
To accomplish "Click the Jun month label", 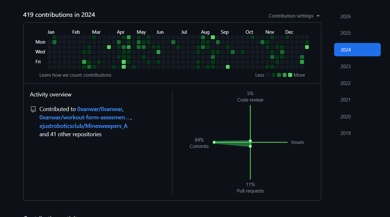I will 160,32.
